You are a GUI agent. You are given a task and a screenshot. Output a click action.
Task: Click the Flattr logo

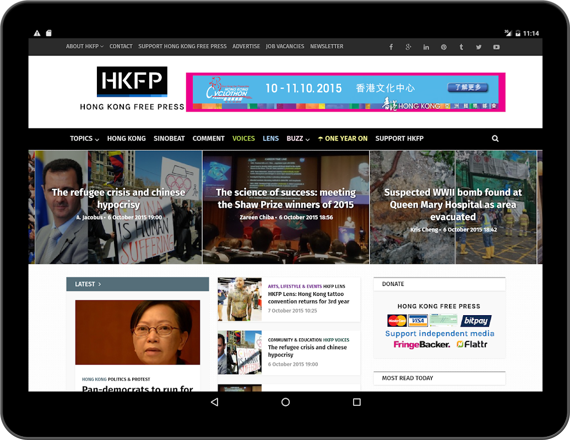tap(472, 344)
